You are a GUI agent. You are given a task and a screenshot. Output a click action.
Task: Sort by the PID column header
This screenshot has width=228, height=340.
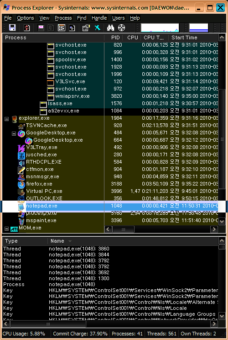coord(114,37)
